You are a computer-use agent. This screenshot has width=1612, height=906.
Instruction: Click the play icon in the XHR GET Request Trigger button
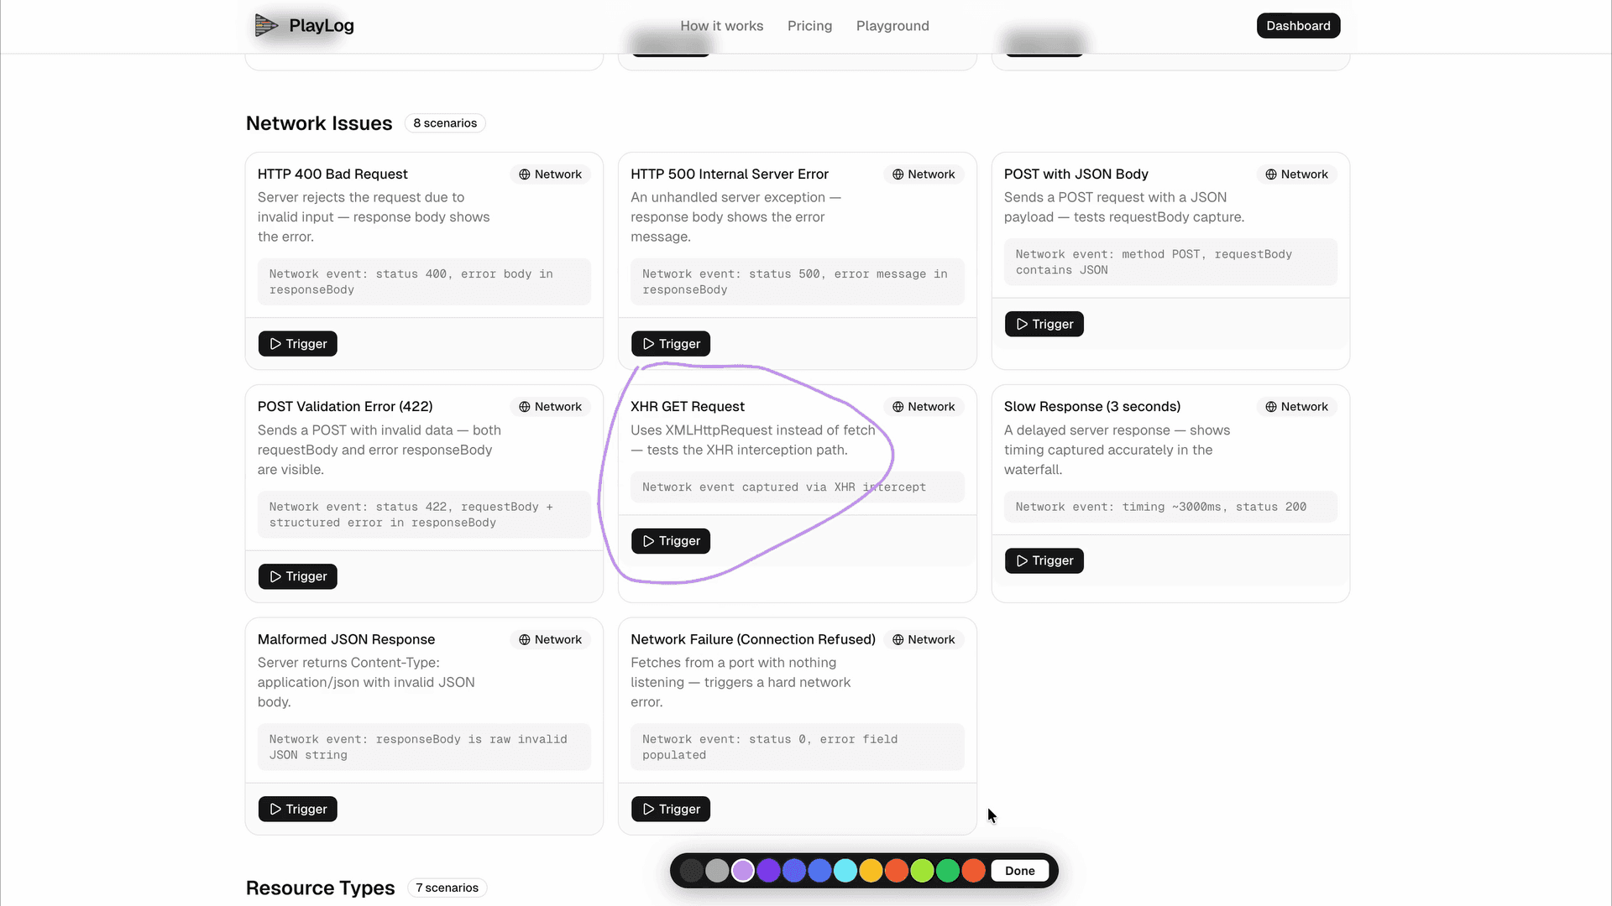[648, 540]
